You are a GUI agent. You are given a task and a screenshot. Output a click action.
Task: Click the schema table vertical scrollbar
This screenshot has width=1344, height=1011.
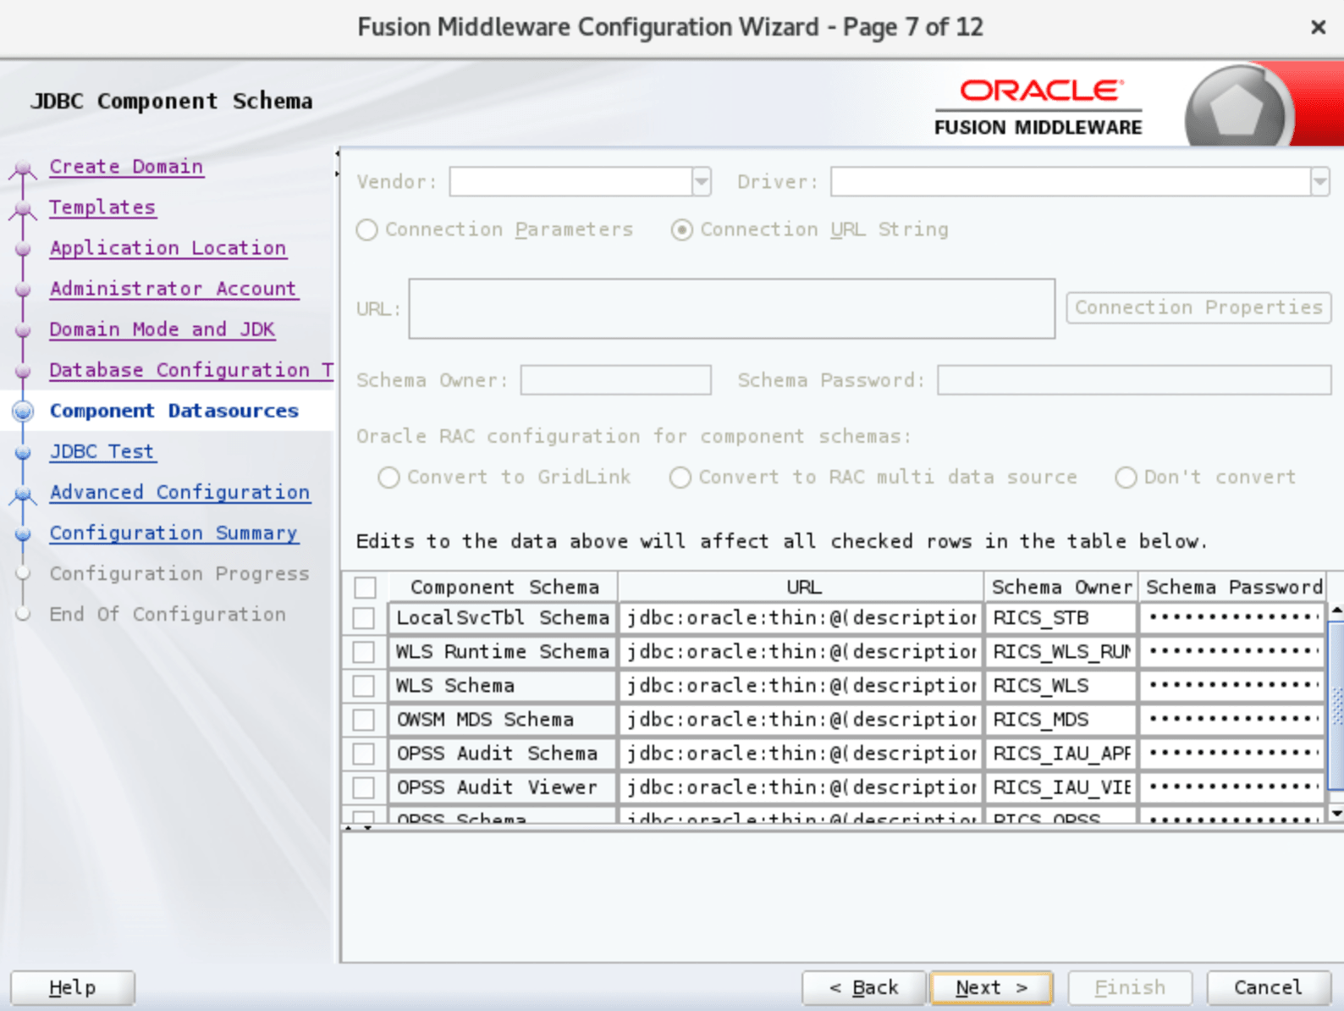(x=1337, y=704)
